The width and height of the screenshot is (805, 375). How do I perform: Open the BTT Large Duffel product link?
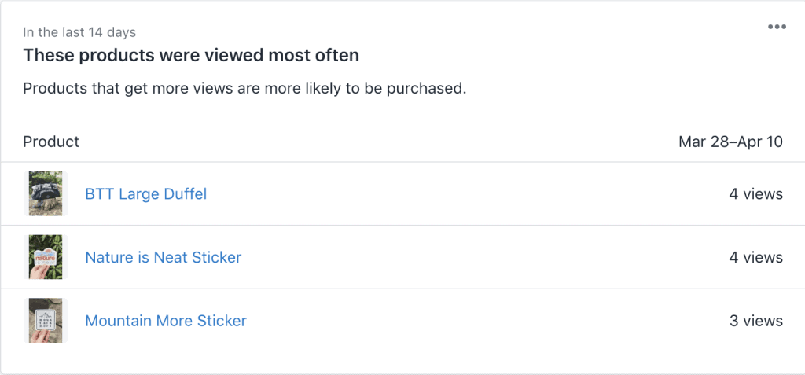point(145,194)
